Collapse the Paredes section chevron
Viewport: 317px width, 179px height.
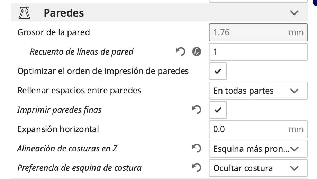(x=294, y=13)
